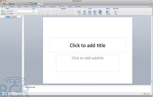
Task: Open the Animations ribbon tab
Action: coord(53,7)
